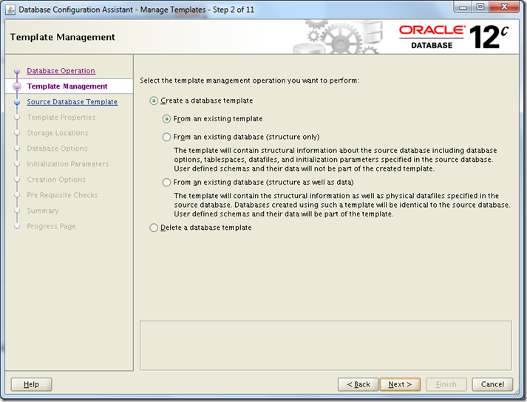
Task: Proceed with the Next button
Action: coord(400,384)
